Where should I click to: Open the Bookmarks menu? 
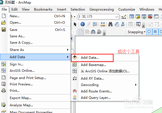point(43,9)
